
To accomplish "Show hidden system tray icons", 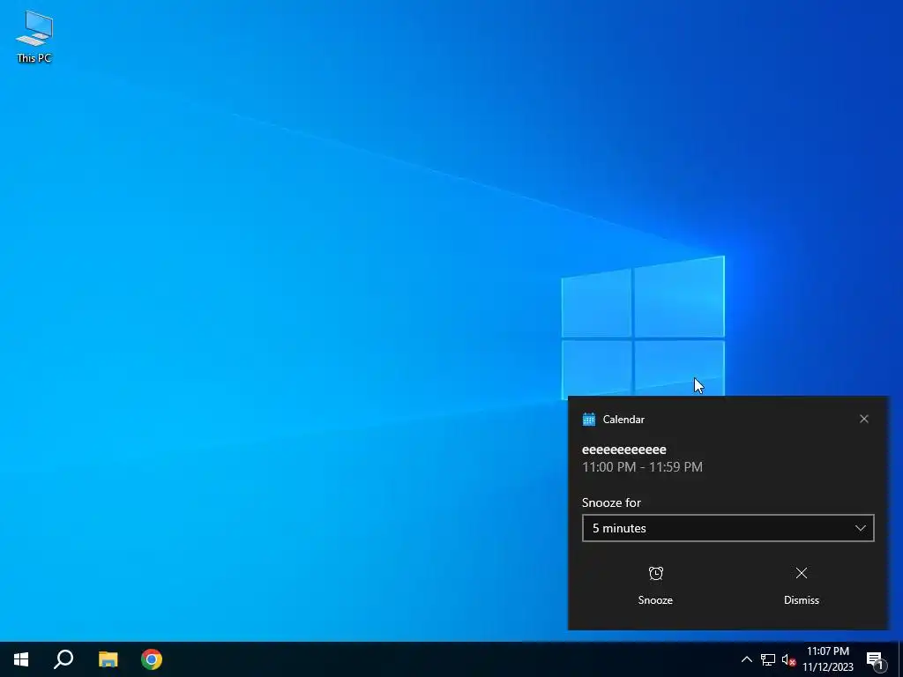I will click(746, 659).
